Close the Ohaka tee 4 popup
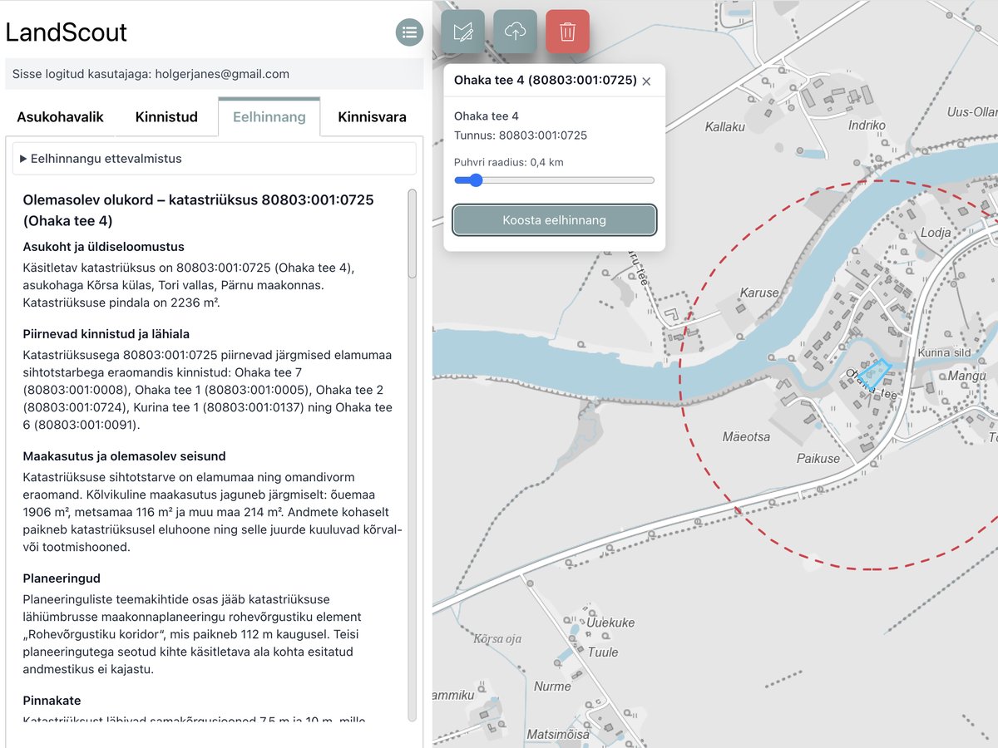The height and width of the screenshot is (748, 998). point(646,81)
